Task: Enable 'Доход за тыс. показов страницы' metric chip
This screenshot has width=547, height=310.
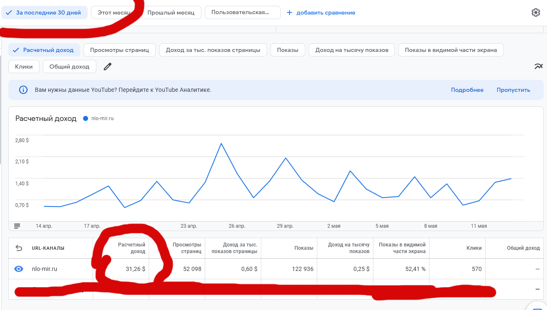Action: click(213, 50)
